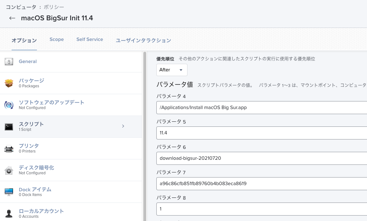Click the 0 Dock Items text
The width and height of the screenshot is (367, 221).
pyautogui.click(x=30, y=195)
